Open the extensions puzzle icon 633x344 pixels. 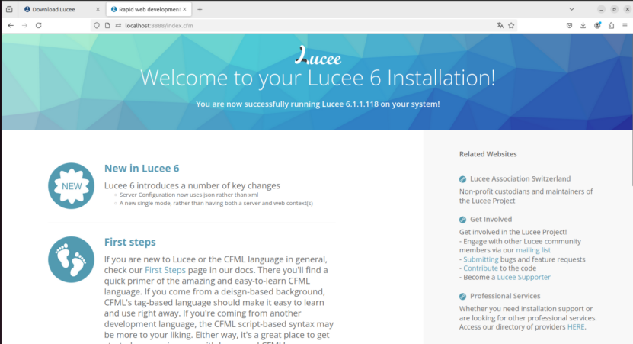pos(611,25)
